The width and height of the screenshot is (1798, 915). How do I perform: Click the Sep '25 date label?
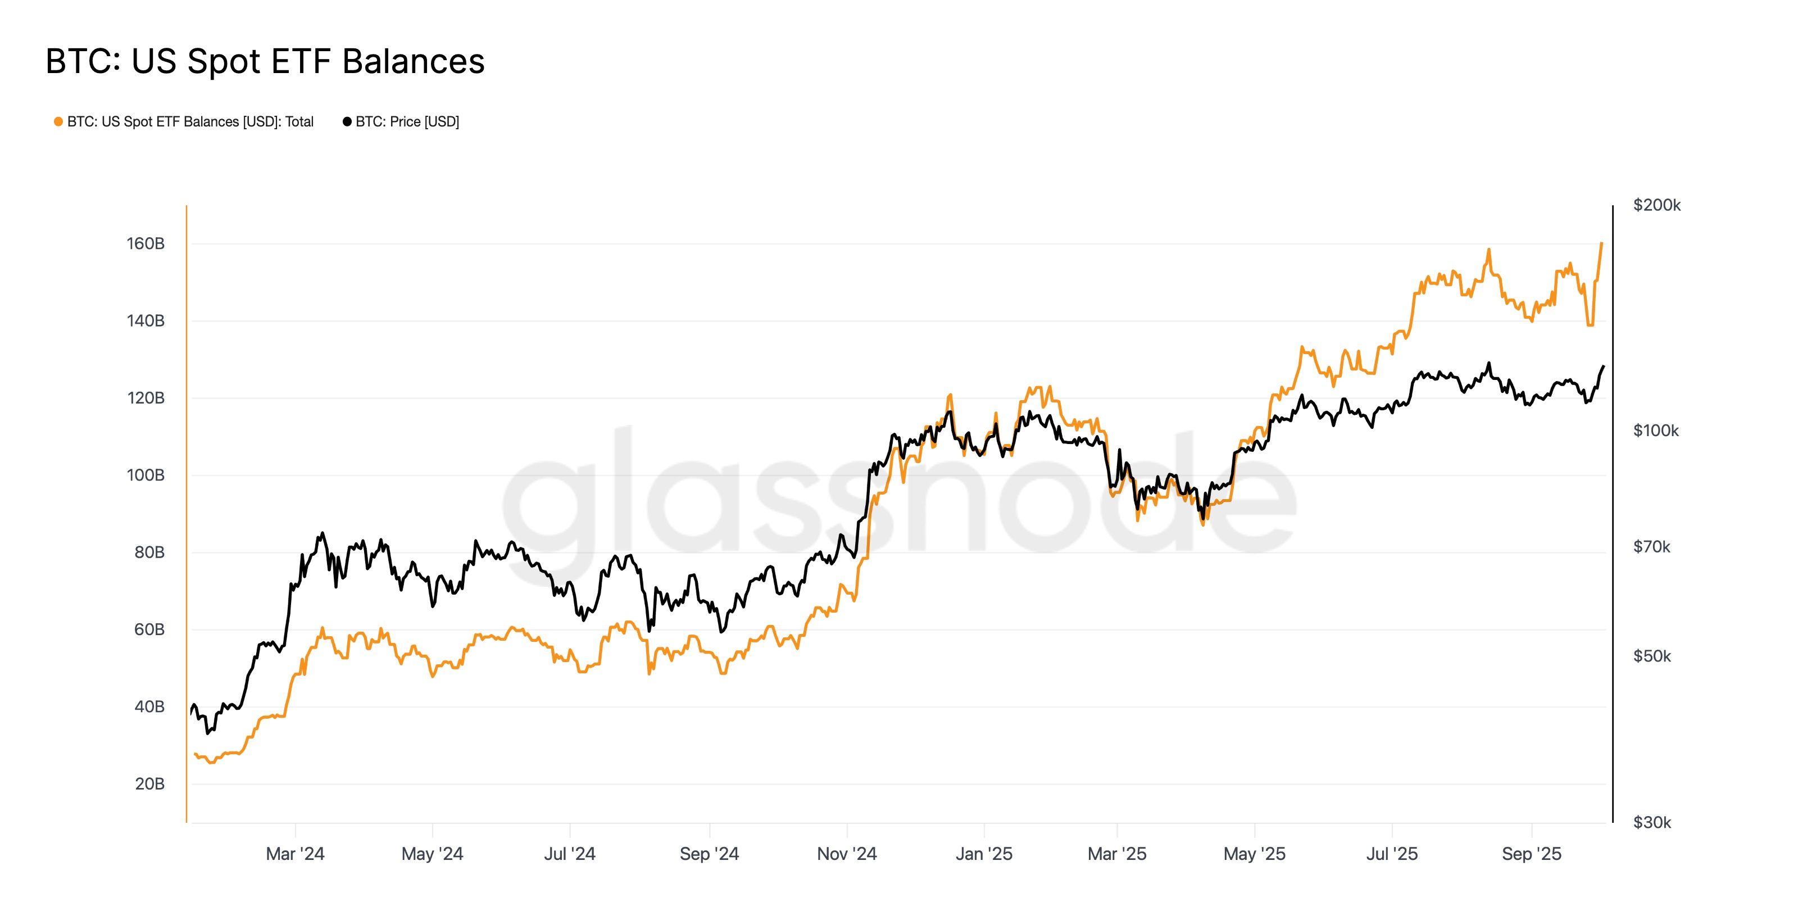point(1531,854)
